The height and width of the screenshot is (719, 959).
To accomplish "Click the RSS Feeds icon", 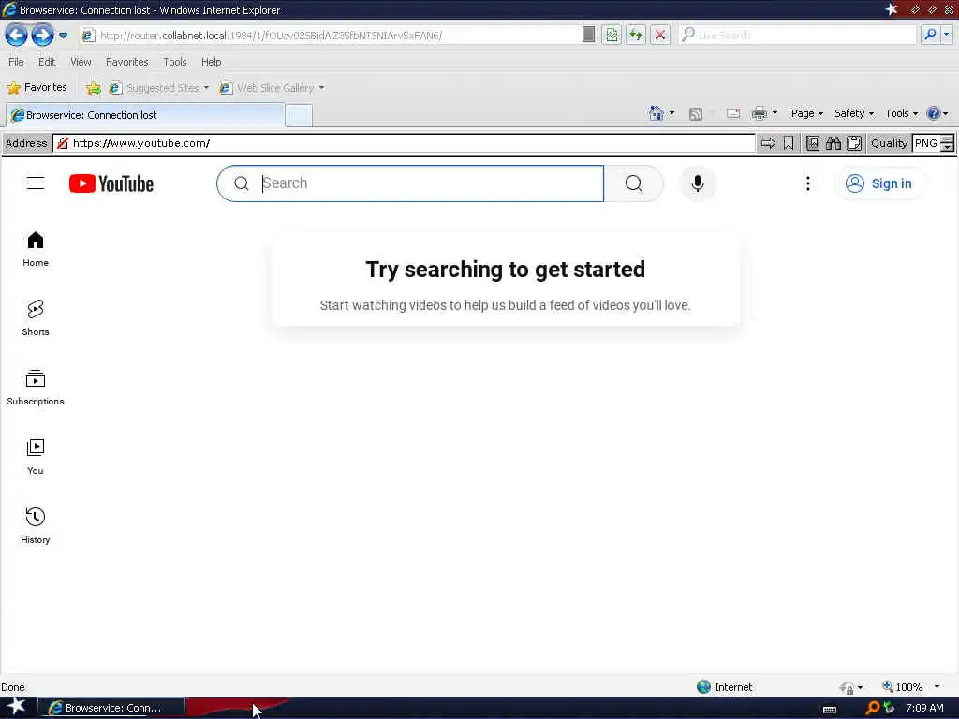I will 696,113.
